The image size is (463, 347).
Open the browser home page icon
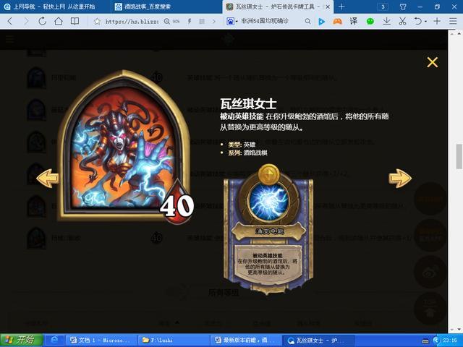59,21
